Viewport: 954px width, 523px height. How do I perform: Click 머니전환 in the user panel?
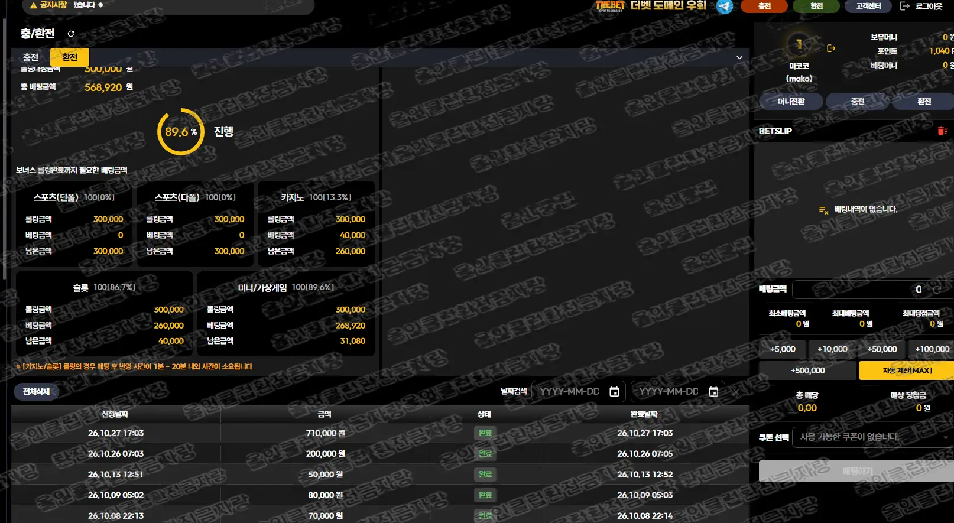[x=791, y=102]
